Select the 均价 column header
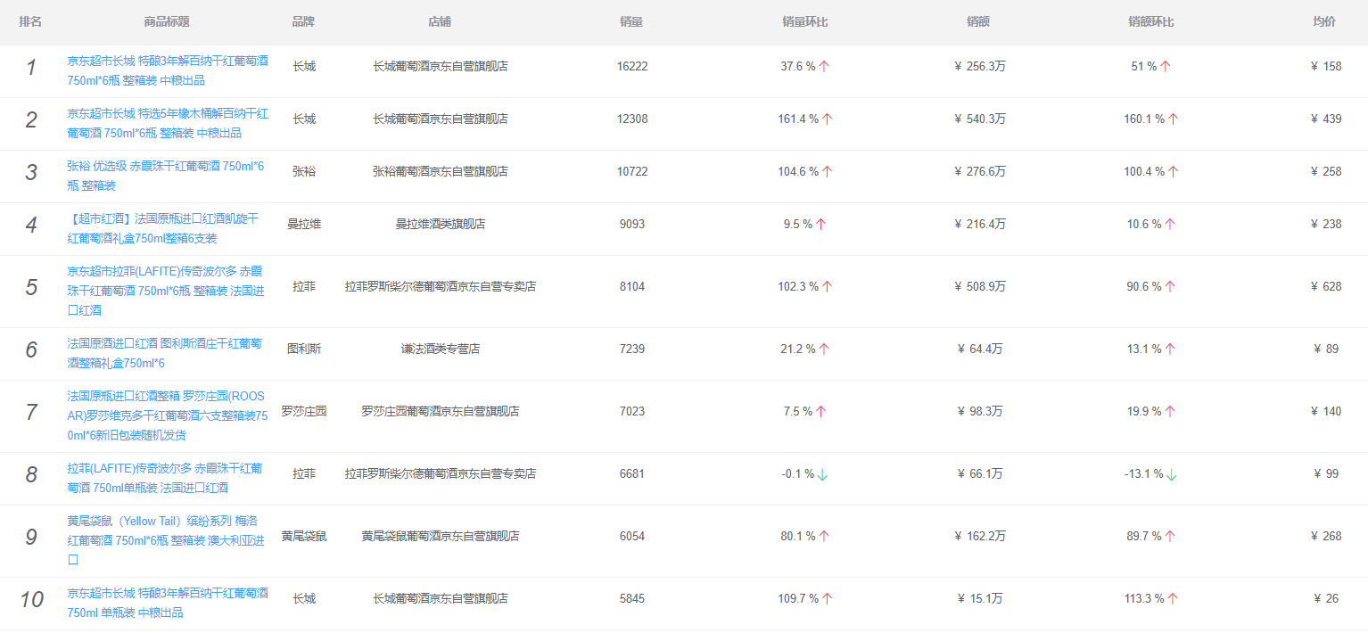This screenshot has height=633, width=1368. [x=1324, y=22]
